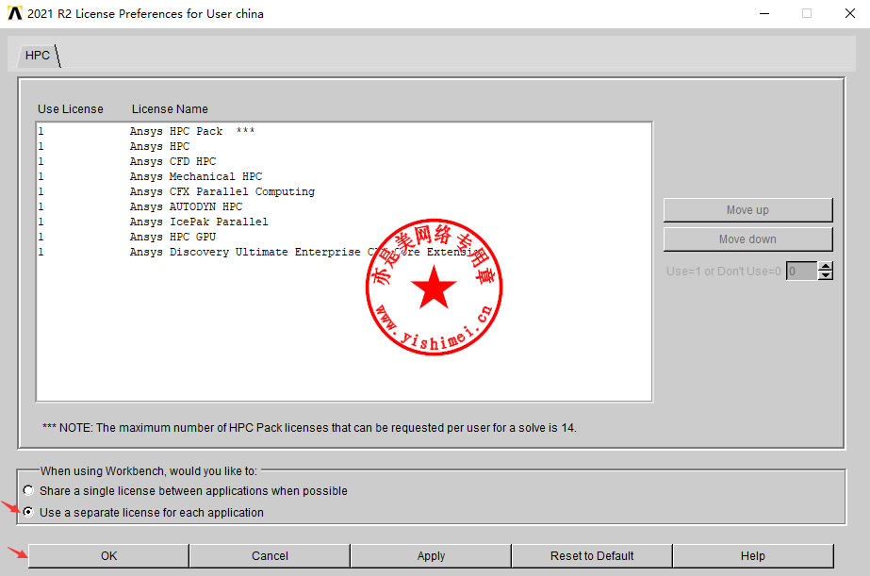870x576 pixels.
Task: Click the Cancel button
Action: (270, 556)
